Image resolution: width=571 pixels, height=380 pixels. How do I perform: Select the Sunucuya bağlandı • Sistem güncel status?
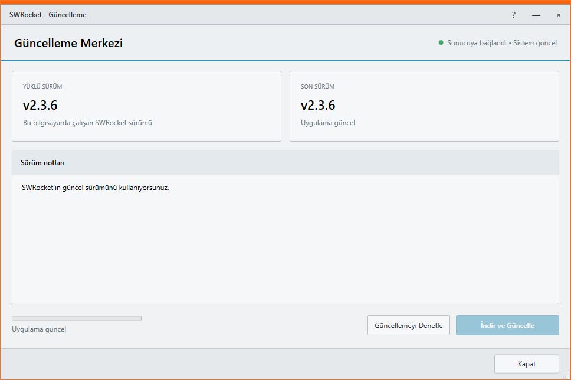[x=502, y=43]
